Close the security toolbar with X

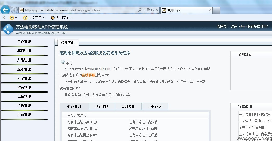4,17
